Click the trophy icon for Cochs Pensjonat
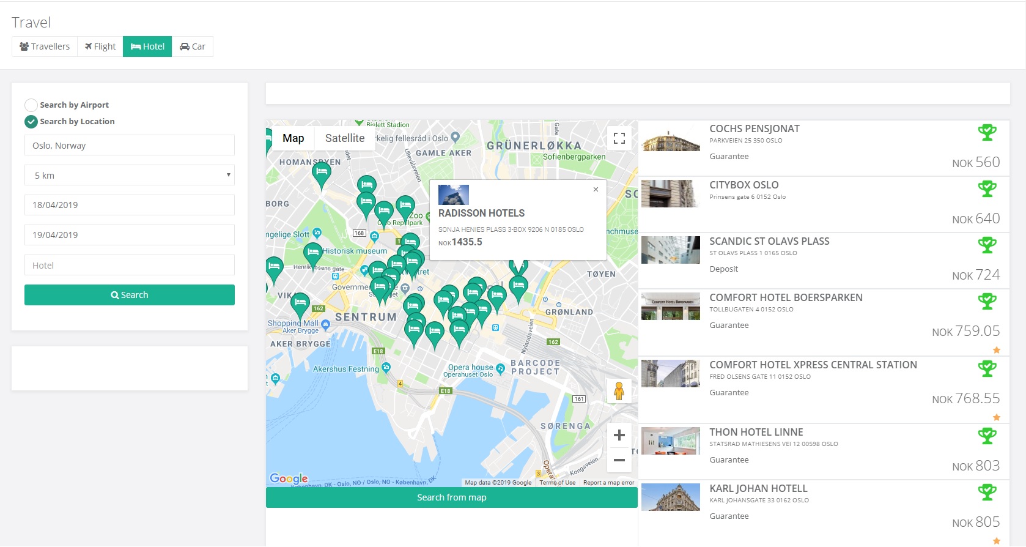Screen dimensions: 1026x547 click(x=987, y=132)
